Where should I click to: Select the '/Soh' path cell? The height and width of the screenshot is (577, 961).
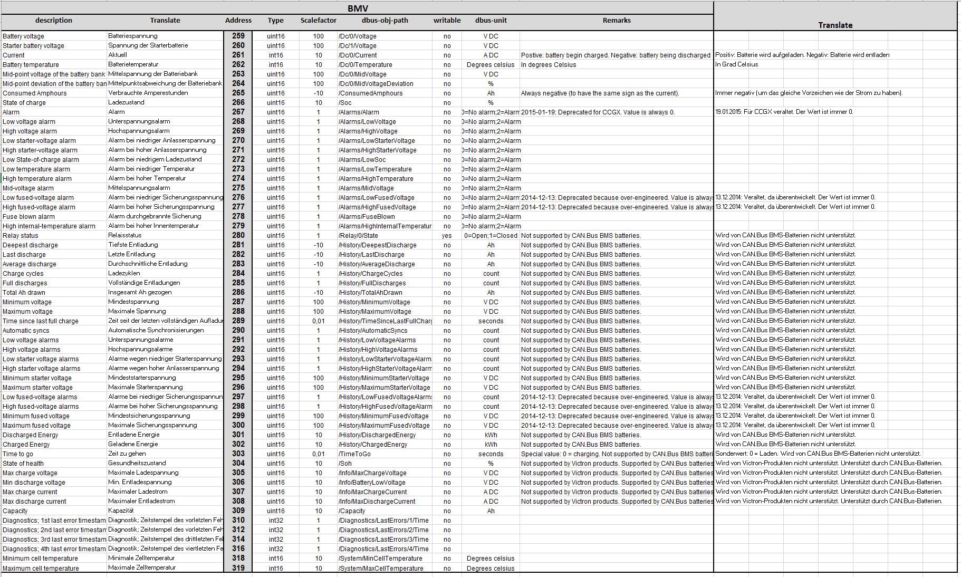385,464
